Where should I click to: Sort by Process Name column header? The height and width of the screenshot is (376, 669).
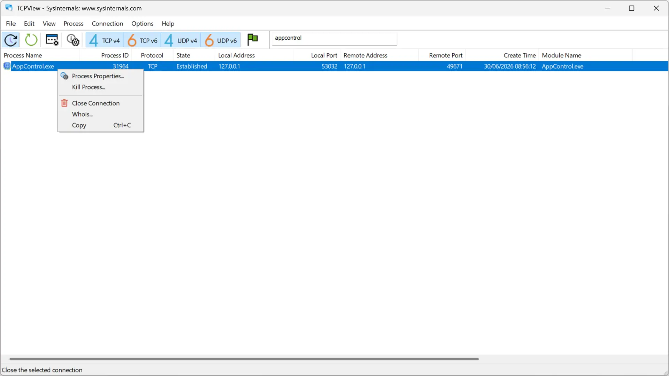point(40,55)
